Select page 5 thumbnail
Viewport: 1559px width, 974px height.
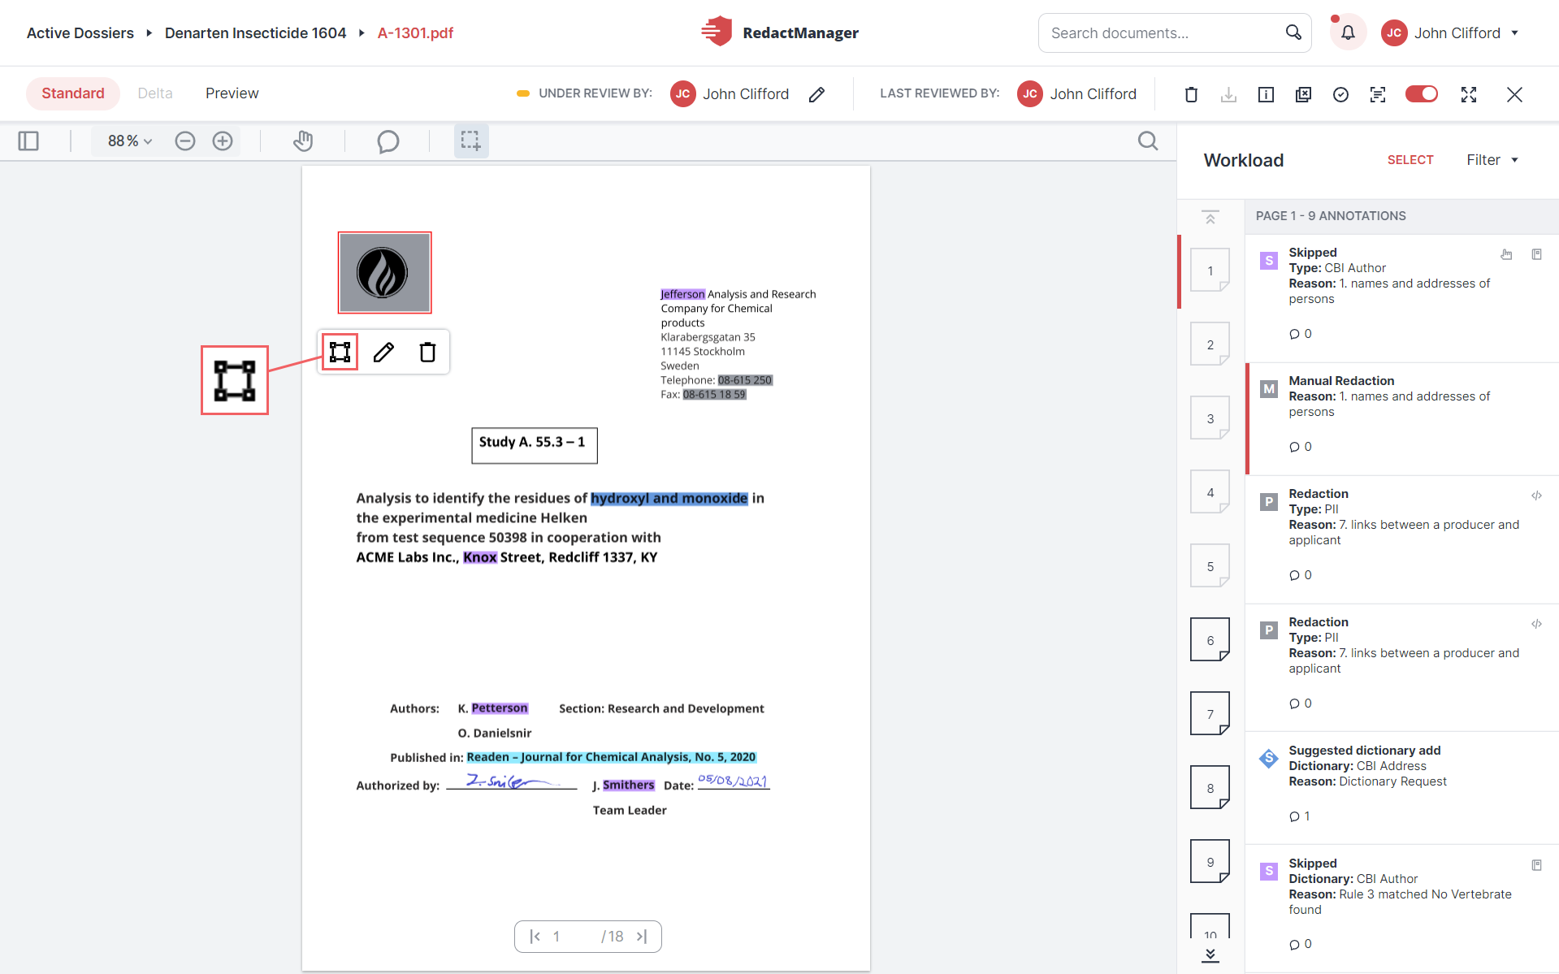[x=1210, y=566]
